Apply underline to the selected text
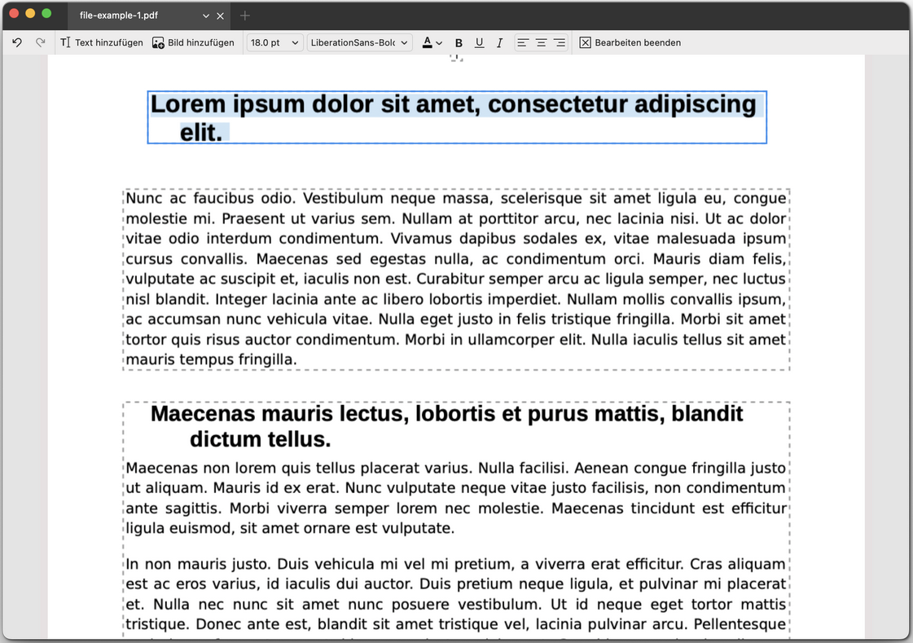The height and width of the screenshot is (643, 913). 479,42
